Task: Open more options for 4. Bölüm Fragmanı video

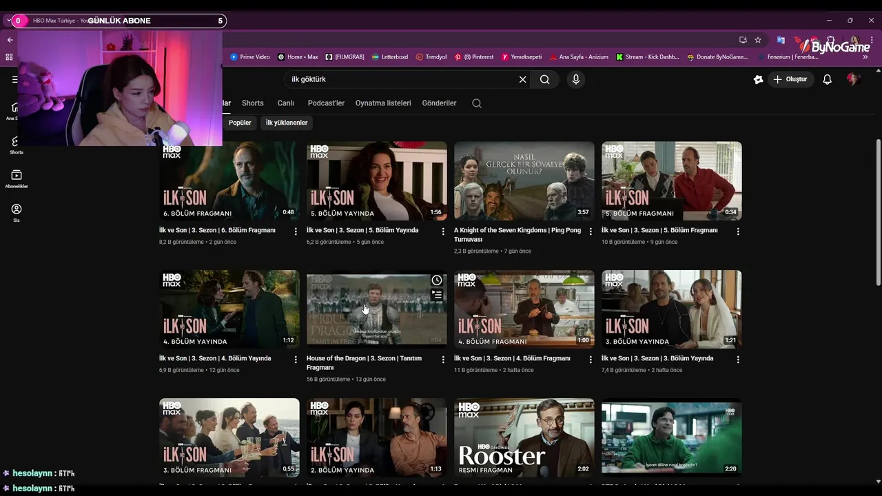Action: (591, 360)
